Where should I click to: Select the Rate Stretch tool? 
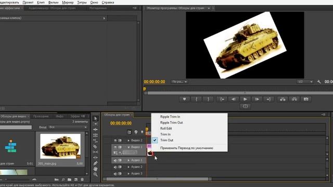click(95, 141)
